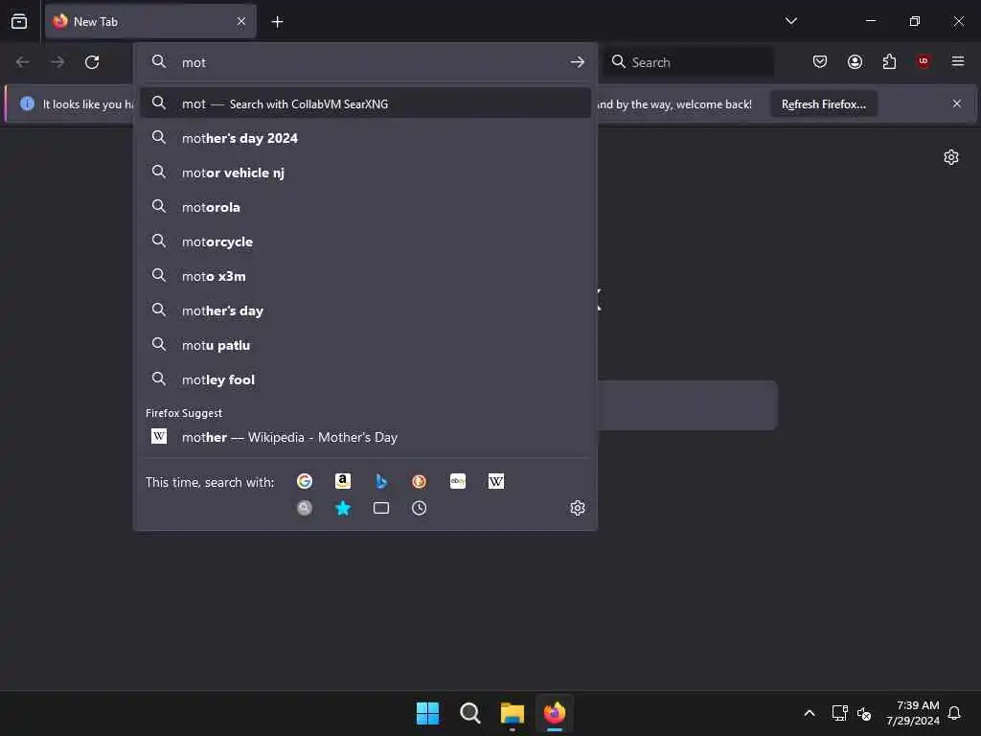Open new tab personalize gear icon

[x=951, y=157]
